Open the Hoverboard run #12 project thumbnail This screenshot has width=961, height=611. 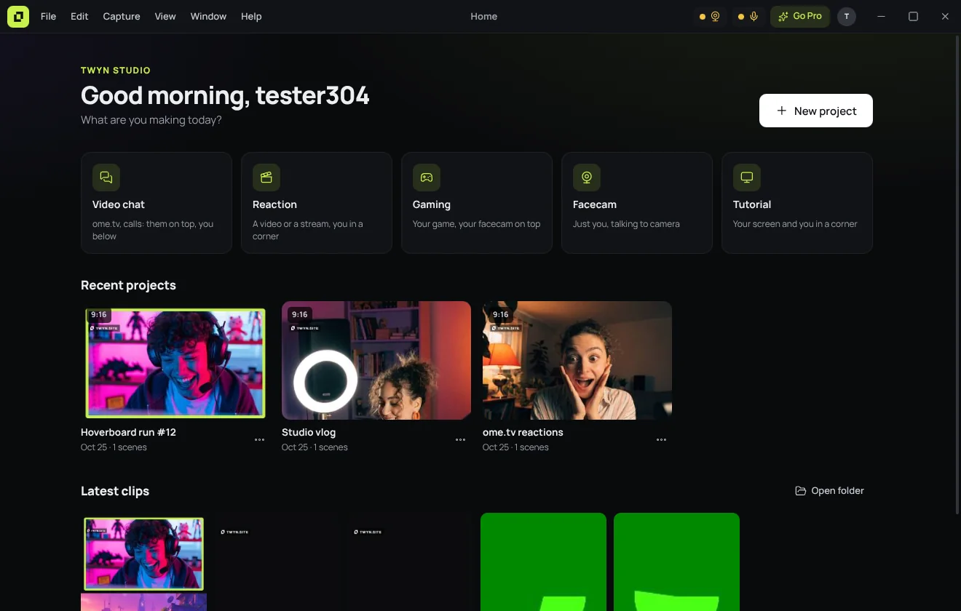pyautogui.click(x=175, y=361)
